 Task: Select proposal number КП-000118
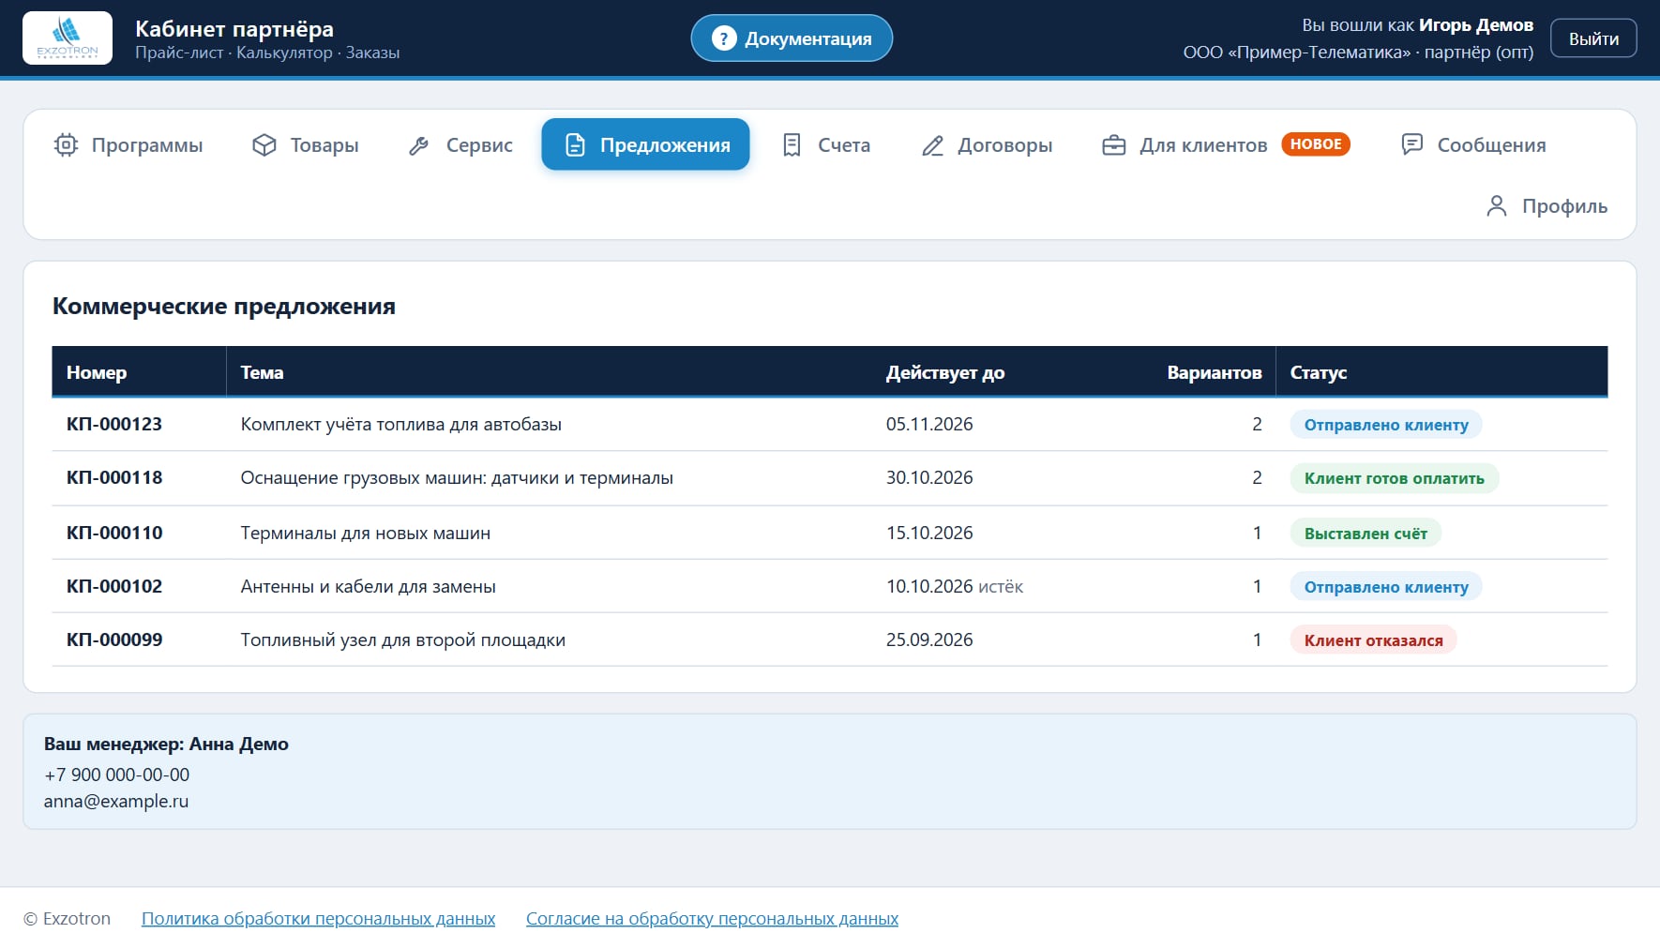(x=114, y=477)
